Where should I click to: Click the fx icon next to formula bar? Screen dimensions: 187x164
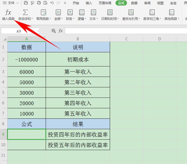pyautogui.click(x=60, y=31)
